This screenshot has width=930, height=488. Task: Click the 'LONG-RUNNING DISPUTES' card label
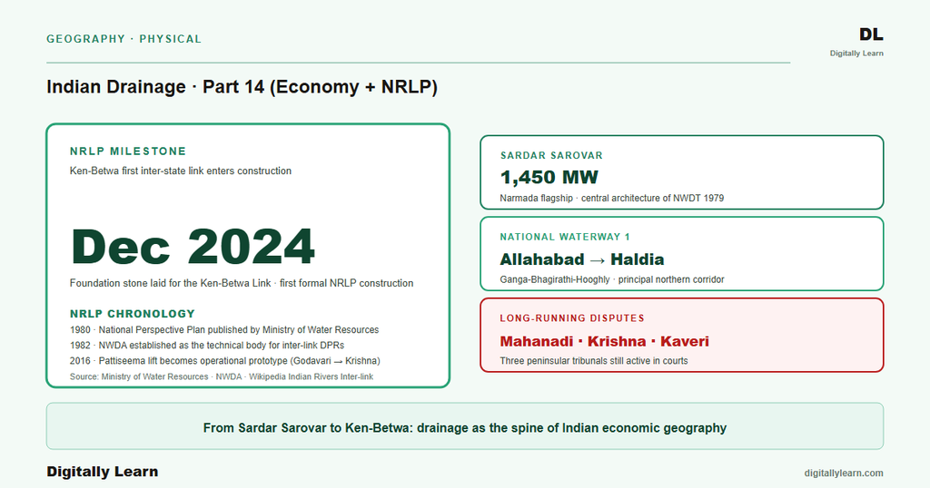click(572, 318)
